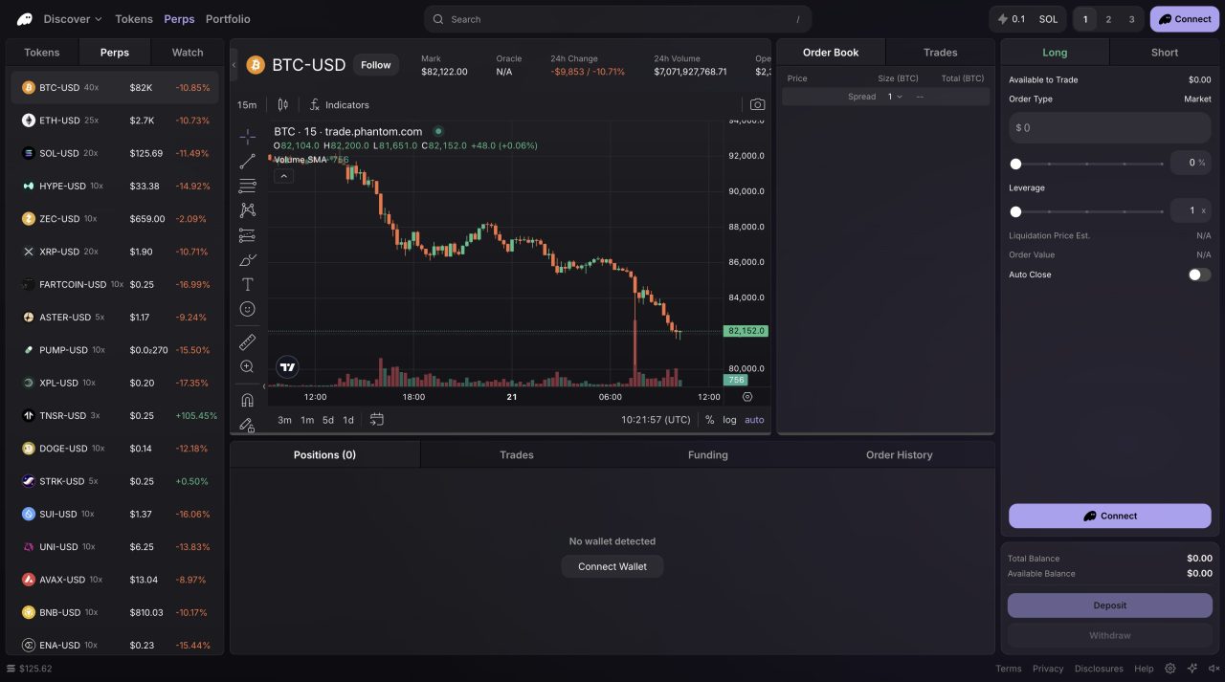Set chart range to 5d
The height and width of the screenshot is (682, 1225).
tap(328, 420)
